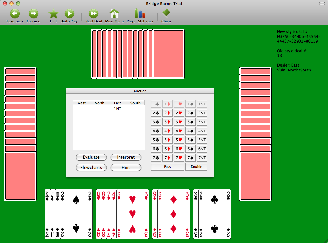Click the toolbar toggle pill button

tap(322, 4)
